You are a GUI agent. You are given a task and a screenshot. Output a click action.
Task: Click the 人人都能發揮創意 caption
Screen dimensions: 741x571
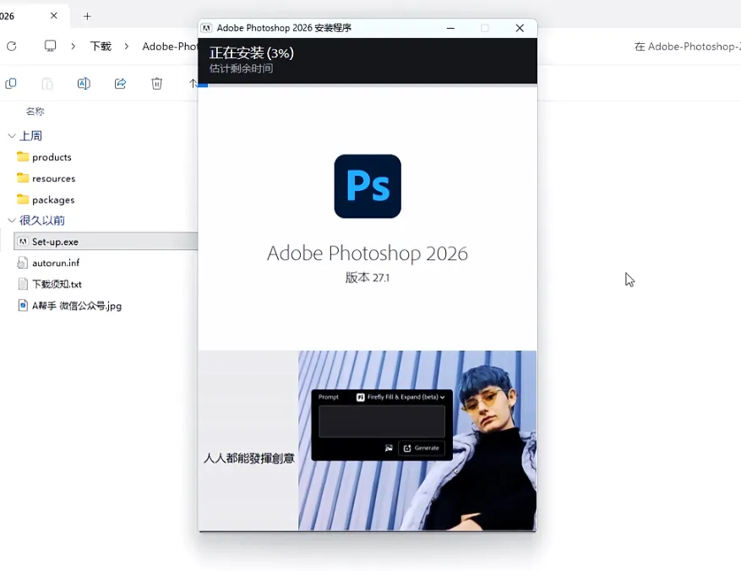(x=249, y=458)
